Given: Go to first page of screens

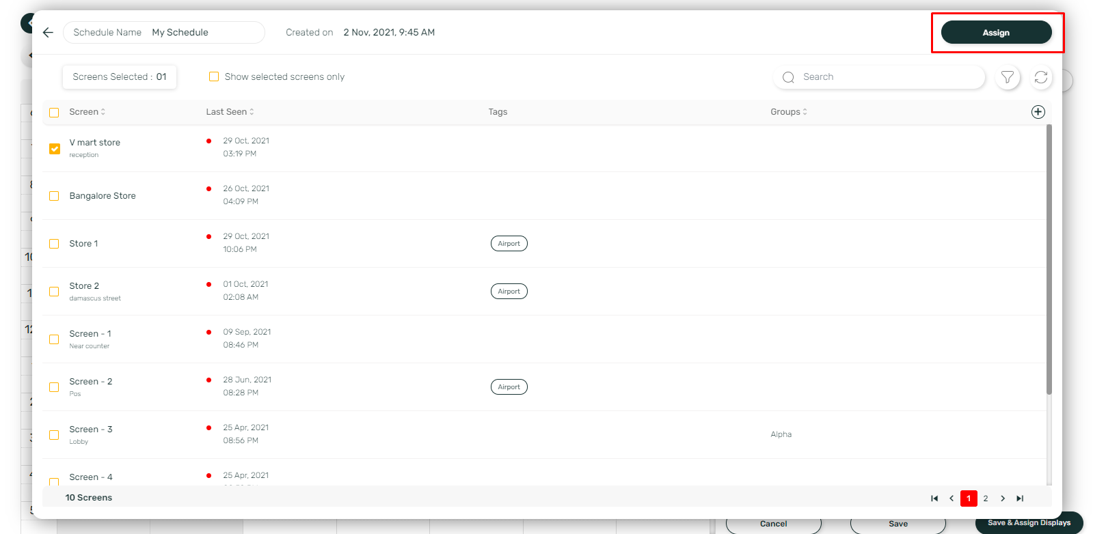Looking at the screenshot, I should coord(934,498).
